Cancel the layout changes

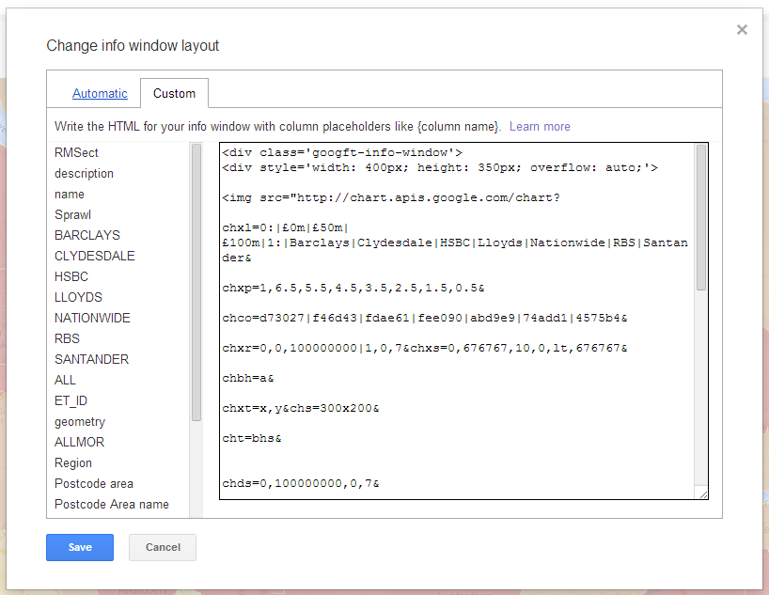163,547
